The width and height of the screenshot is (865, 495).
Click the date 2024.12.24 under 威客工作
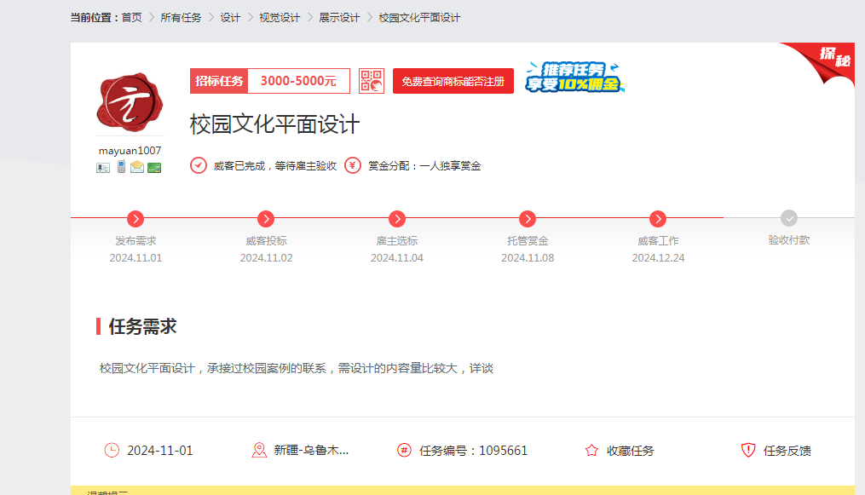[658, 258]
